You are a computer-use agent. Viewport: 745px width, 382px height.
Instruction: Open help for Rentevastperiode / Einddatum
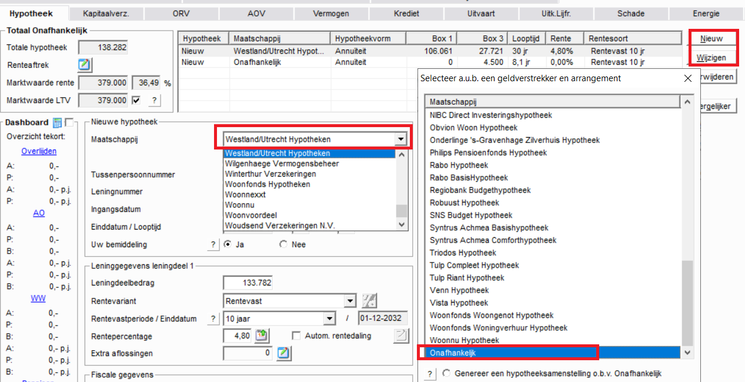click(213, 318)
